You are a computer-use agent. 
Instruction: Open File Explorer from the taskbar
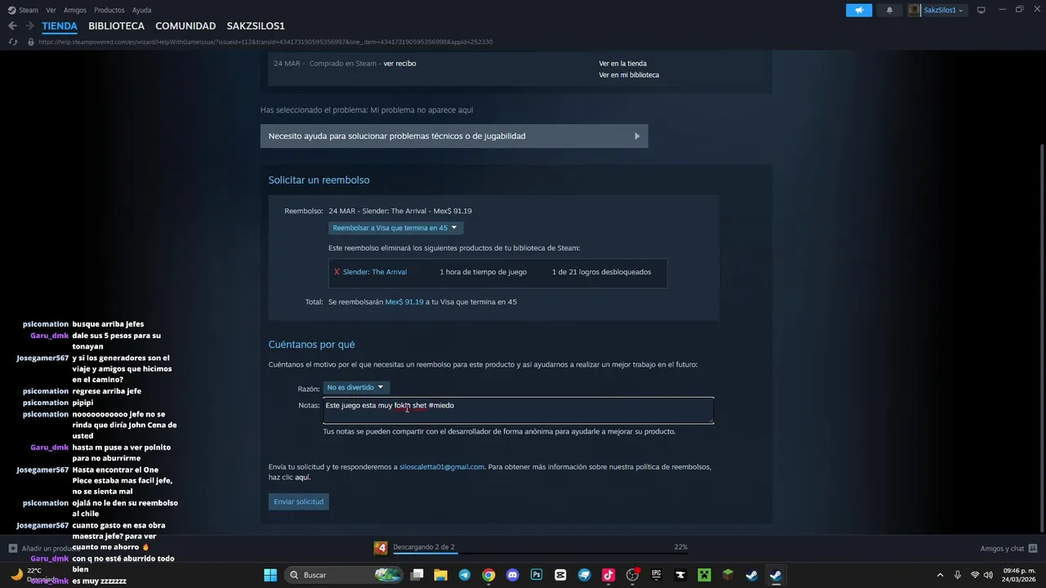point(440,575)
